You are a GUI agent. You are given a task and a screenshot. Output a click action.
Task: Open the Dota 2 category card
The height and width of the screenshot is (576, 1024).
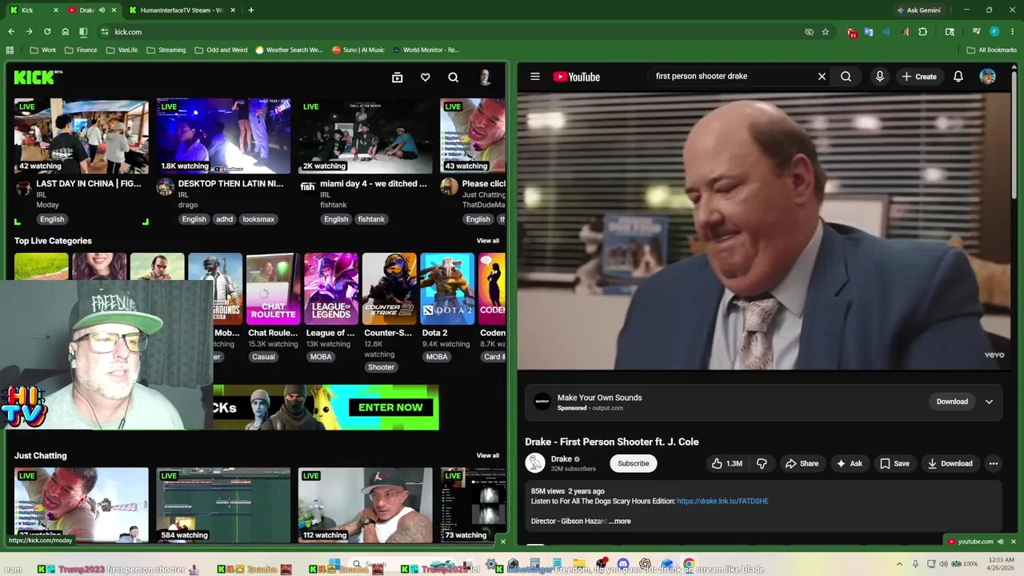446,288
